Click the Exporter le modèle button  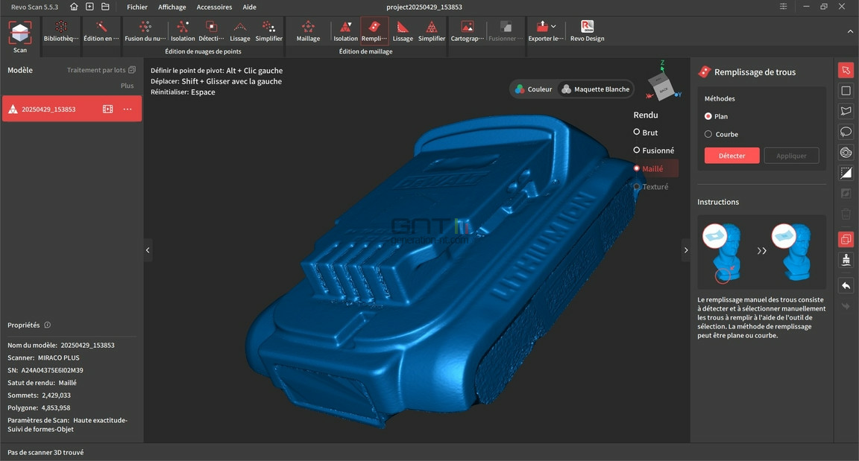[544, 31]
